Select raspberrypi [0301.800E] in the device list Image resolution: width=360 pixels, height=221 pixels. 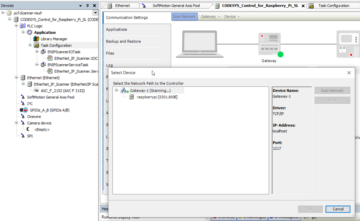coord(157,97)
